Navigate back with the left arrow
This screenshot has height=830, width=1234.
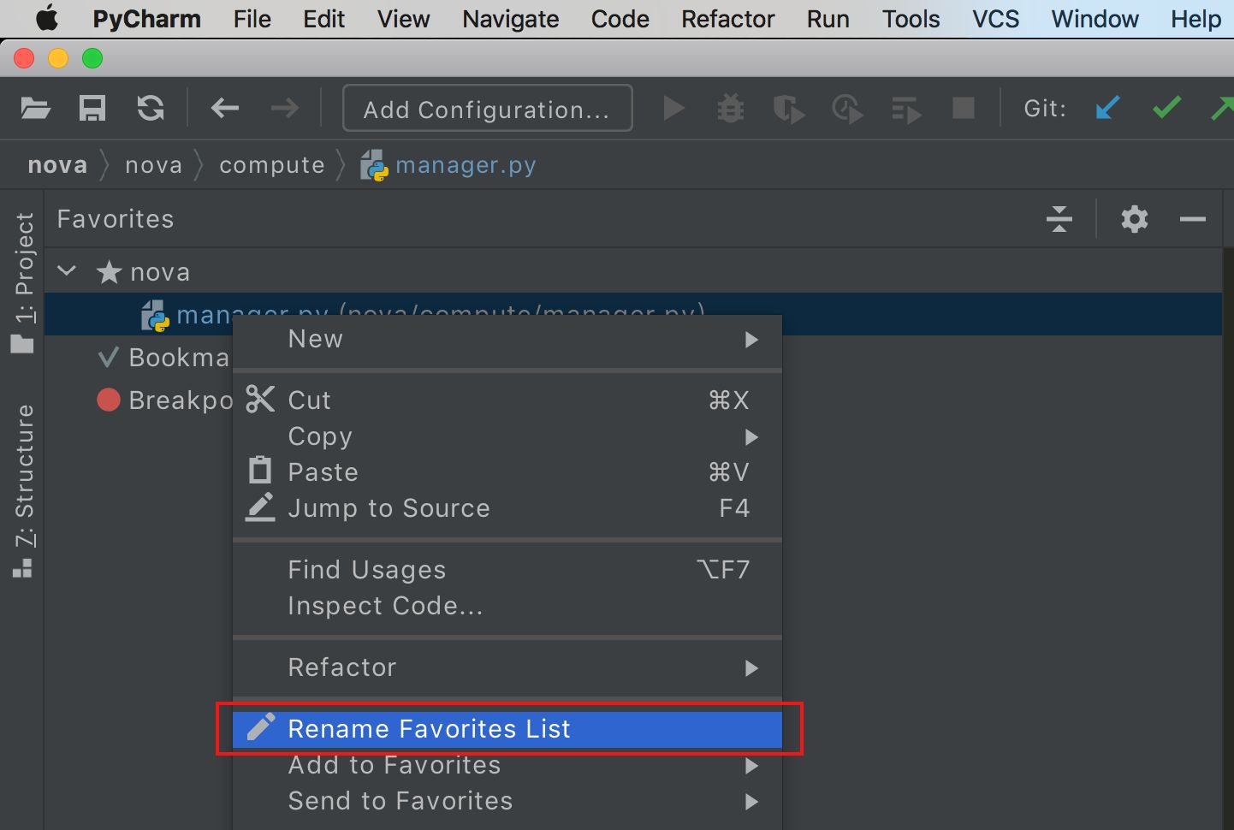(225, 109)
